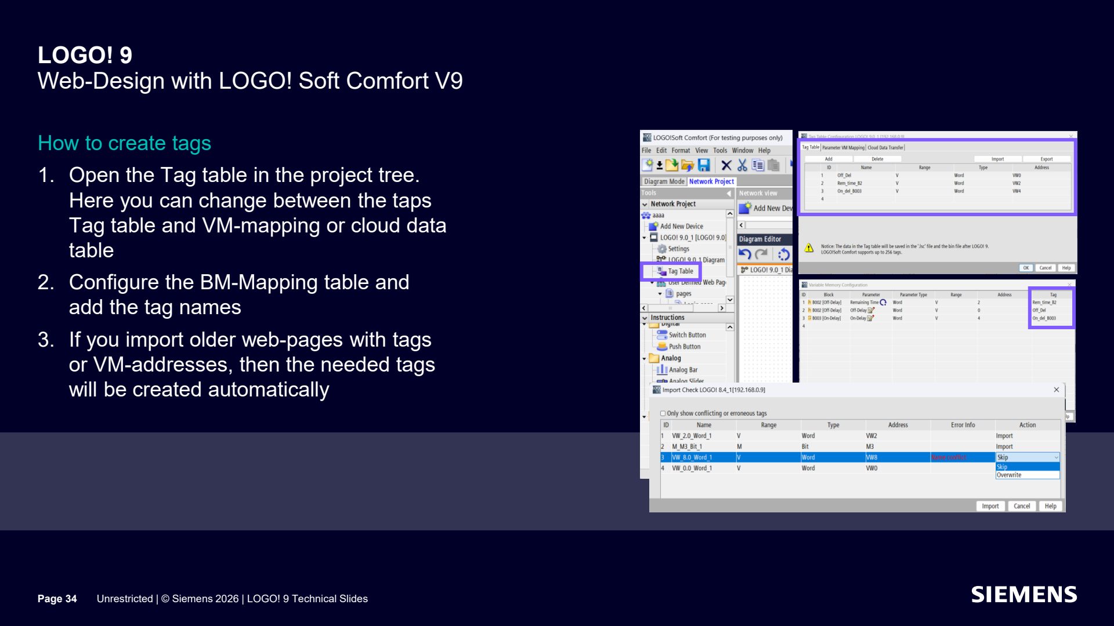Click the Add button in Tag Table

click(x=829, y=159)
